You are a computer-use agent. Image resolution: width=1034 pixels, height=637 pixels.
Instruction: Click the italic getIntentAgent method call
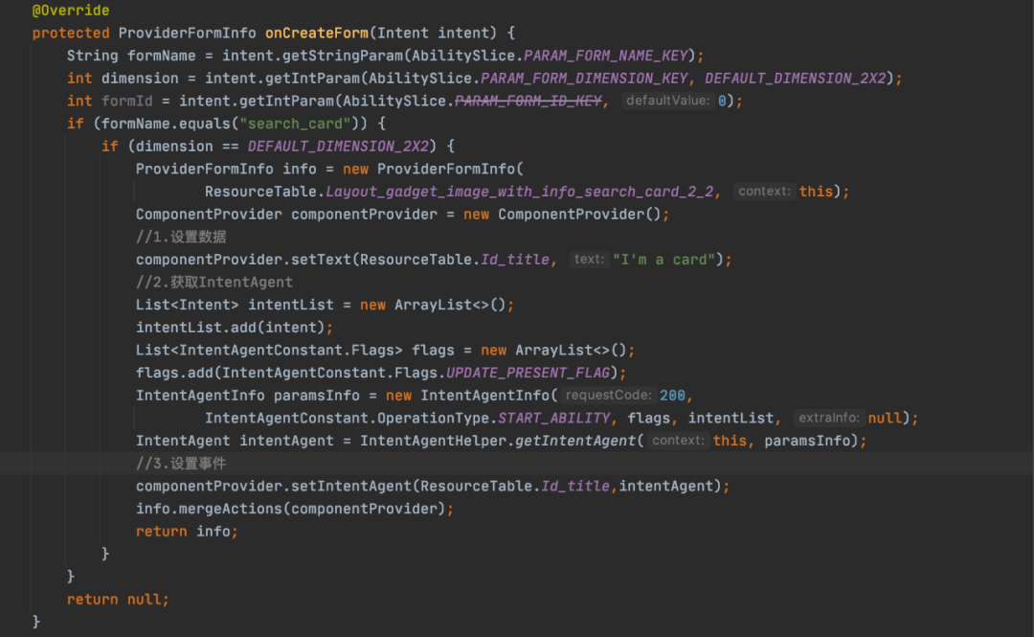click(575, 441)
